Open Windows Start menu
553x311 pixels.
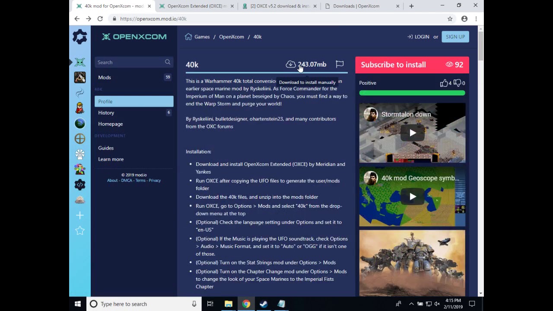(78, 304)
